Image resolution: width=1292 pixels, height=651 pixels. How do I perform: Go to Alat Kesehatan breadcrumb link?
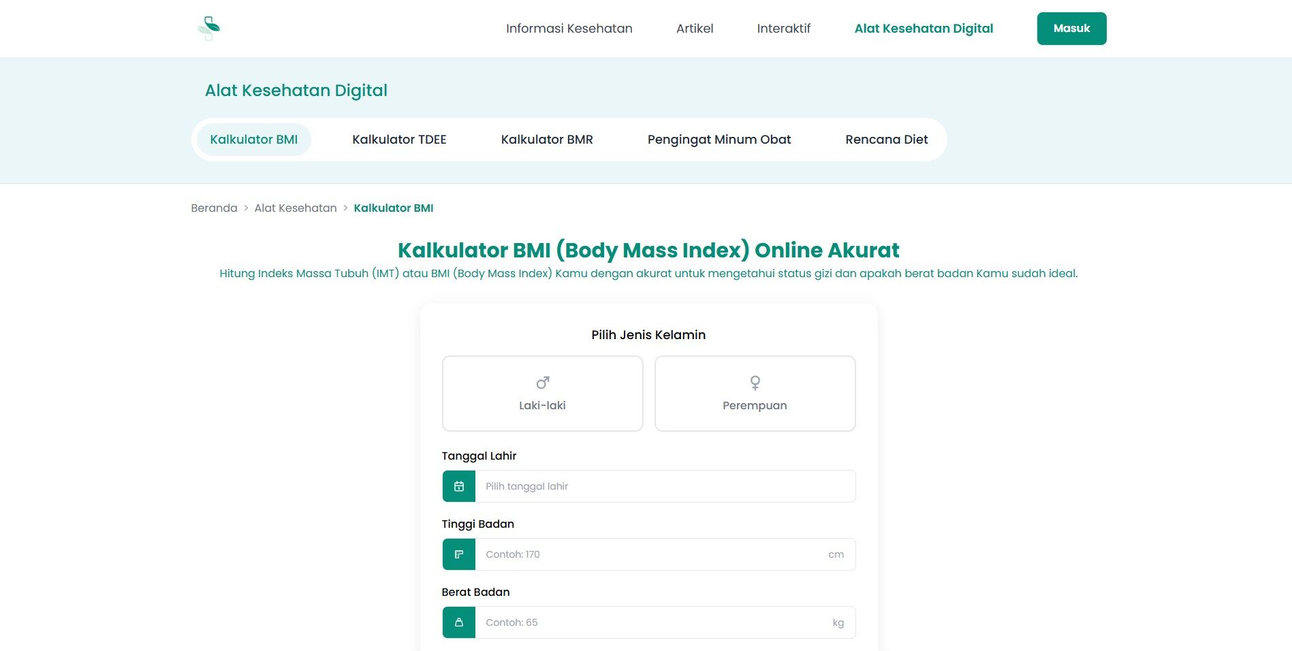point(296,208)
